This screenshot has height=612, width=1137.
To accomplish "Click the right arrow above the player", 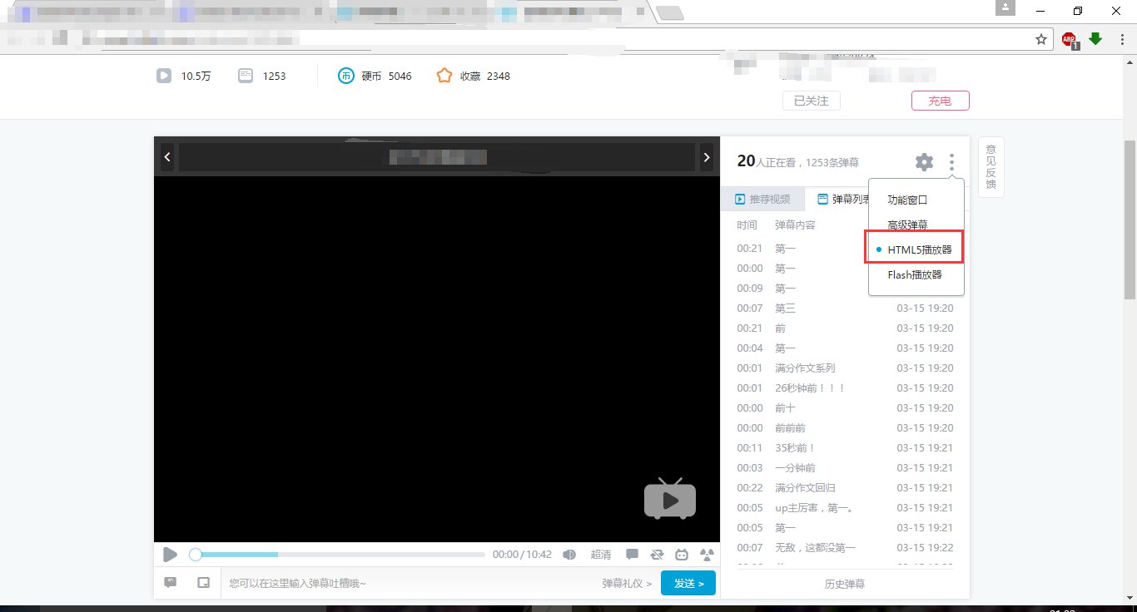I will [x=707, y=156].
